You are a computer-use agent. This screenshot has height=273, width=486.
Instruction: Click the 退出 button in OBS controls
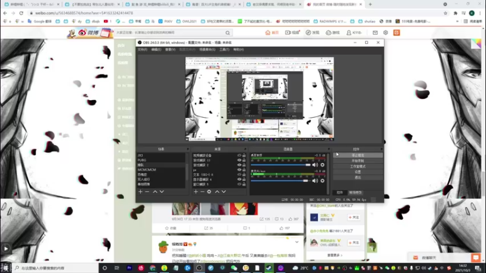358,177
